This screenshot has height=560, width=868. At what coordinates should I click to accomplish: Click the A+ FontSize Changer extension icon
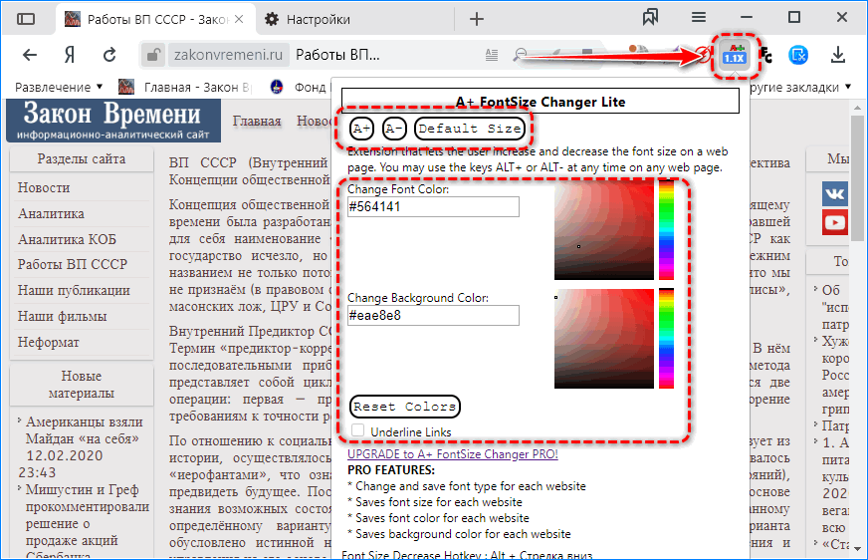tap(734, 55)
